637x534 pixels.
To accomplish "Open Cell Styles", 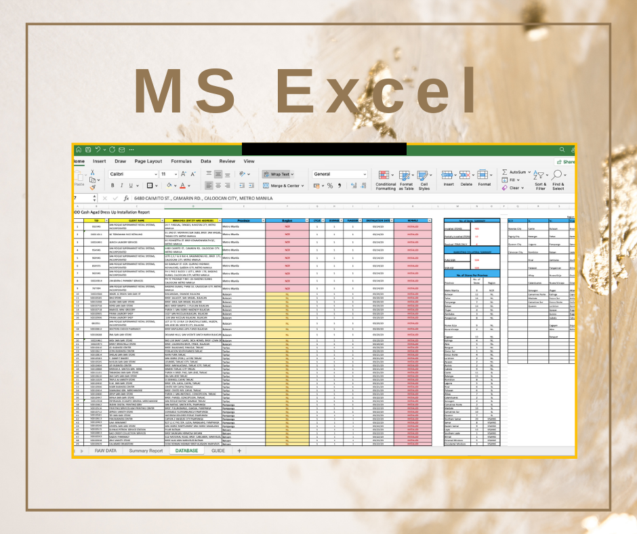I will [424, 180].
